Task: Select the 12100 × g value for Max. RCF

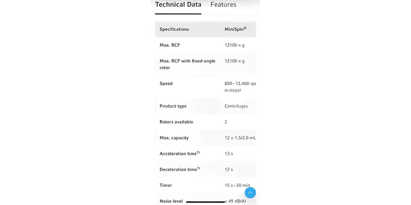Action: pos(235,45)
